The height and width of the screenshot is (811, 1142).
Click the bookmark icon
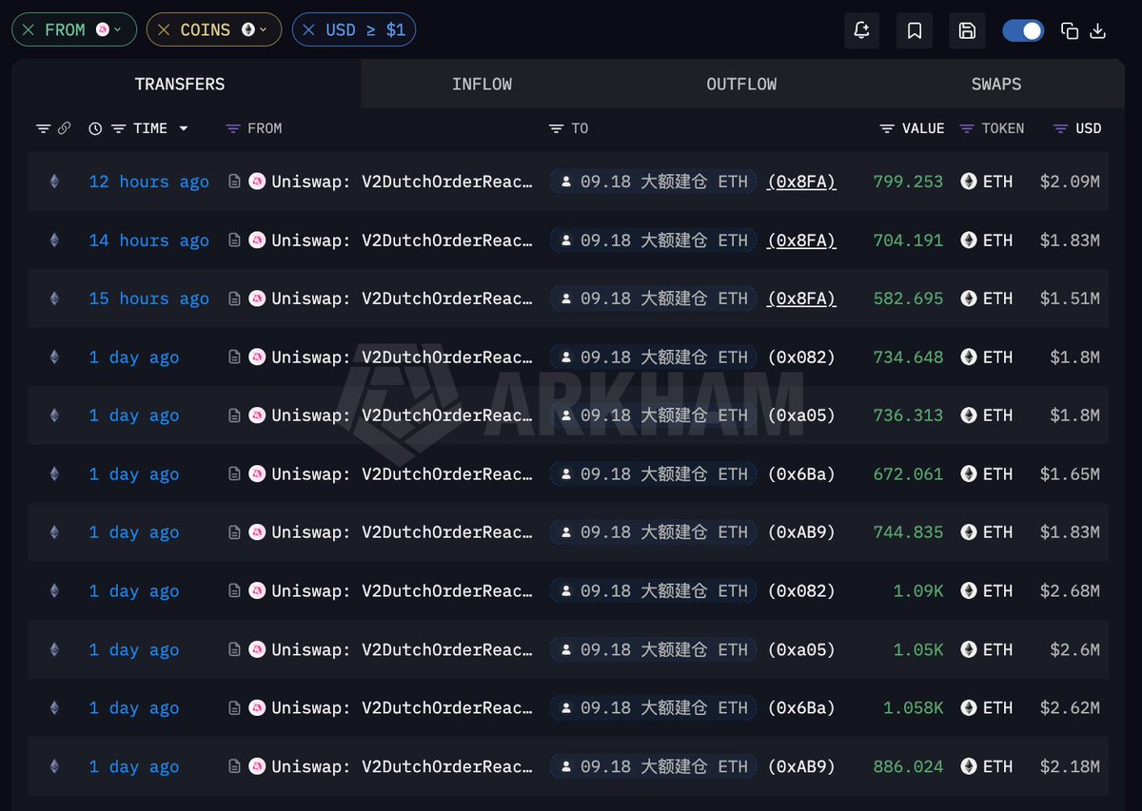click(915, 30)
